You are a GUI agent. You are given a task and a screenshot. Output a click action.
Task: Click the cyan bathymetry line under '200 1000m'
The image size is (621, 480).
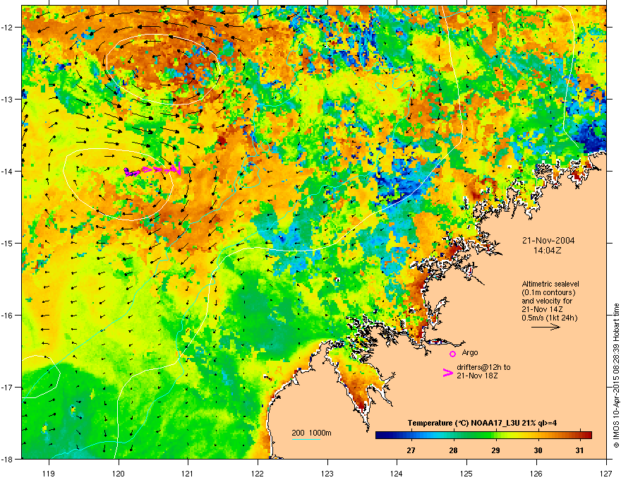(x=306, y=439)
